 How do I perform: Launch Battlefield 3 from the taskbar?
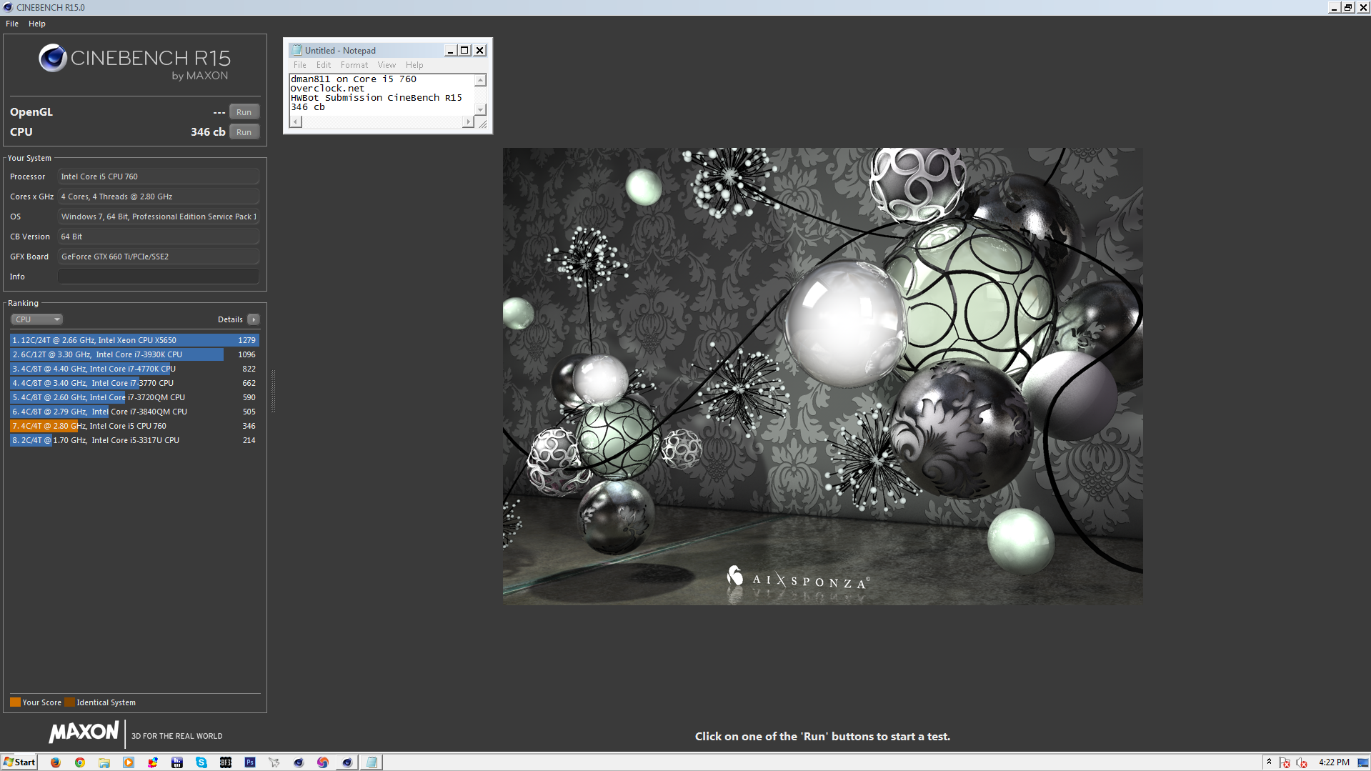(x=226, y=762)
